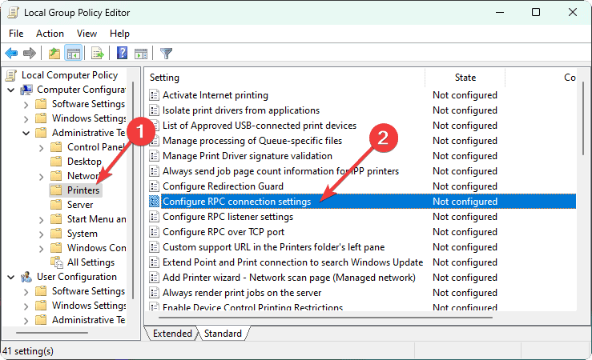Click the policy icon beside Isolate print drivers

click(154, 110)
